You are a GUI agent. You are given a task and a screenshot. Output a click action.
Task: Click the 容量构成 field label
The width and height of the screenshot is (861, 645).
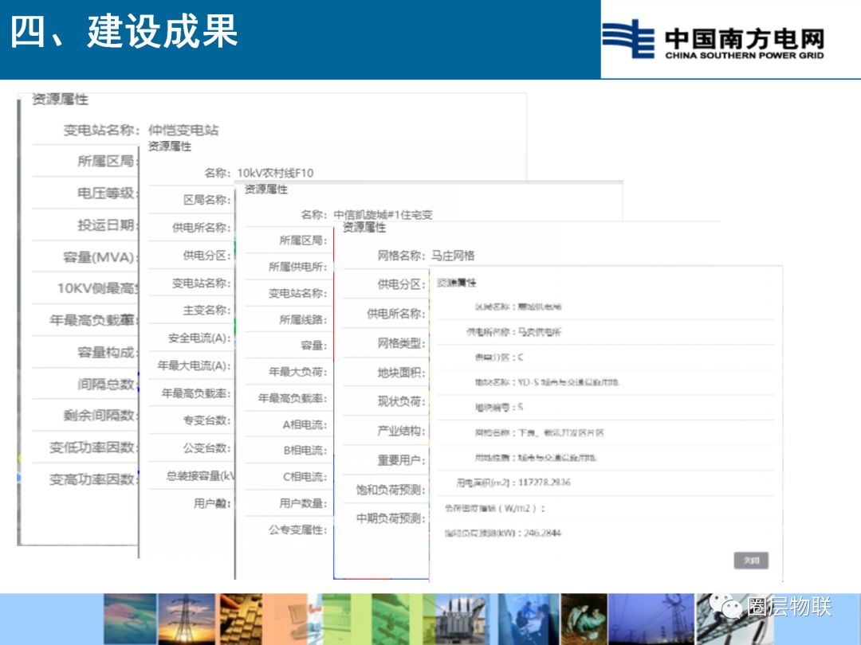[107, 352]
